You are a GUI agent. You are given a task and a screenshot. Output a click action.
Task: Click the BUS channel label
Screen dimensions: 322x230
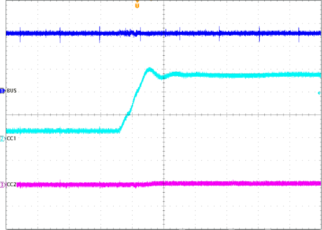(12, 91)
